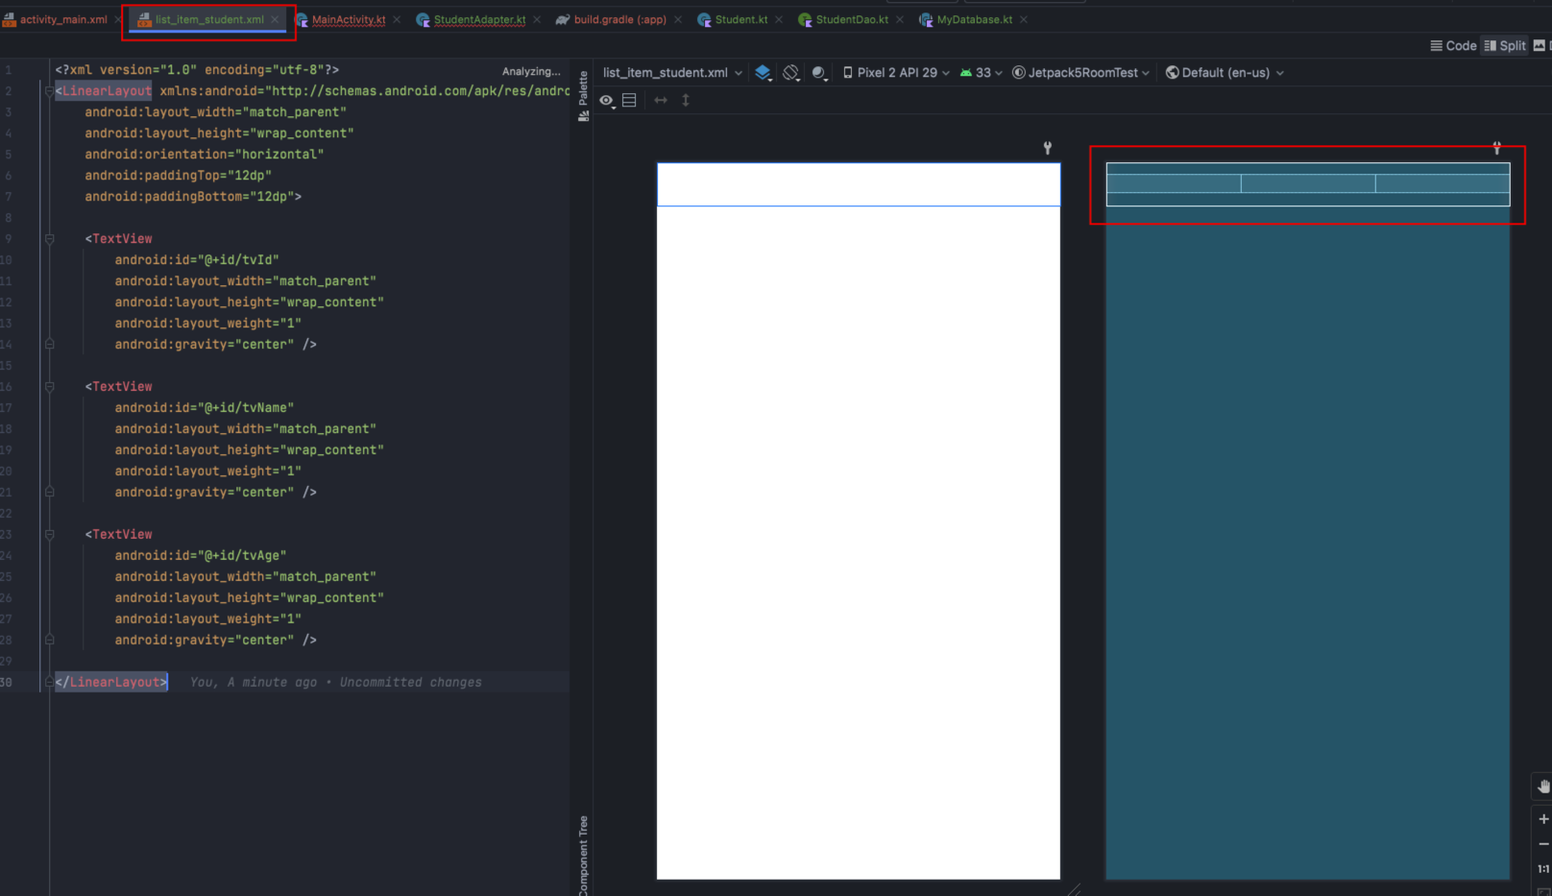Switch editor to Split view mode
Image resolution: width=1552 pixels, height=896 pixels.
click(1505, 45)
